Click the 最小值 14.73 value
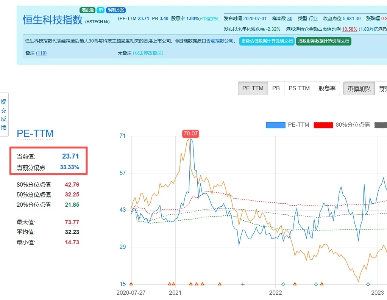 (72, 242)
